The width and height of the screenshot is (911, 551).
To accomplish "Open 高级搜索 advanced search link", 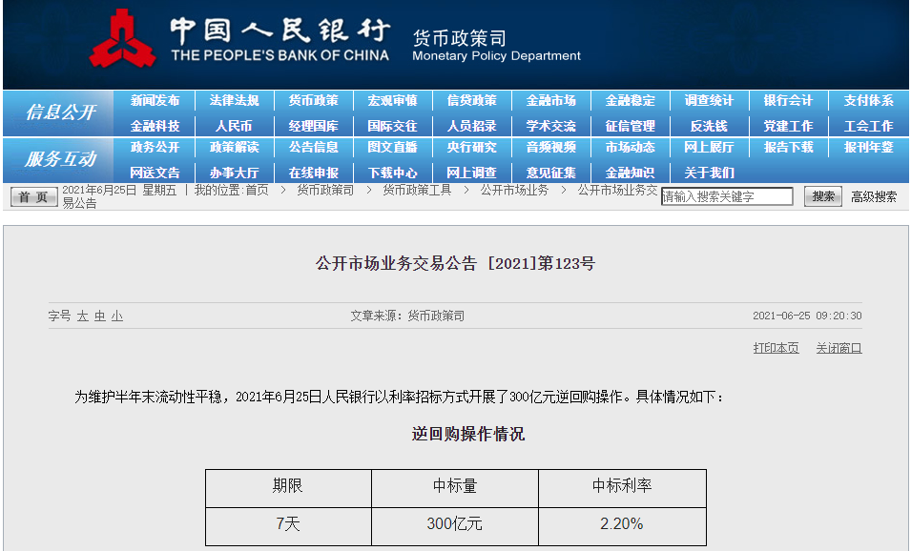I will (x=874, y=196).
